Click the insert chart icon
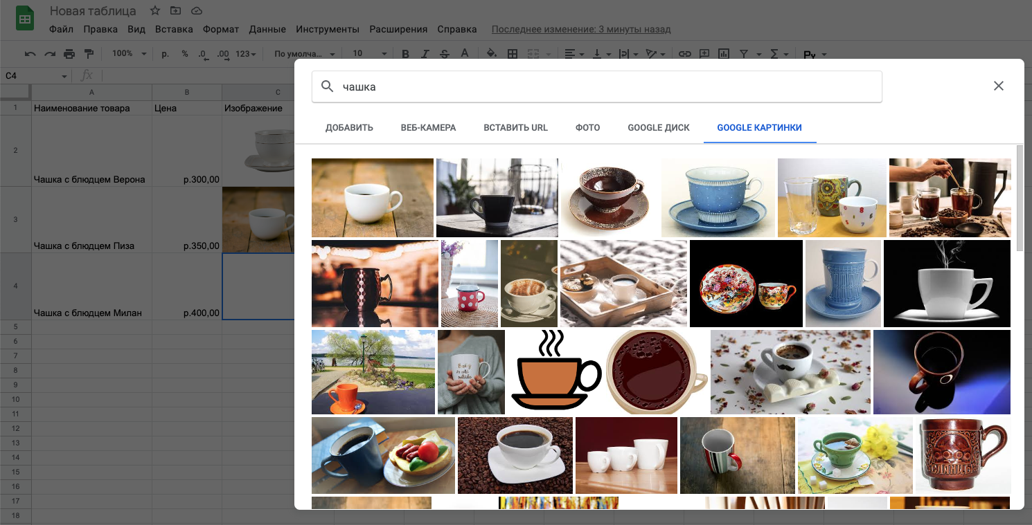This screenshot has height=525, width=1032. pyautogui.click(x=724, y=54)
